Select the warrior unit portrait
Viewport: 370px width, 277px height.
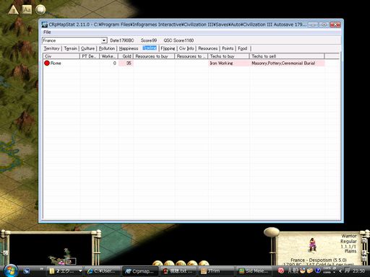[312, 245]
